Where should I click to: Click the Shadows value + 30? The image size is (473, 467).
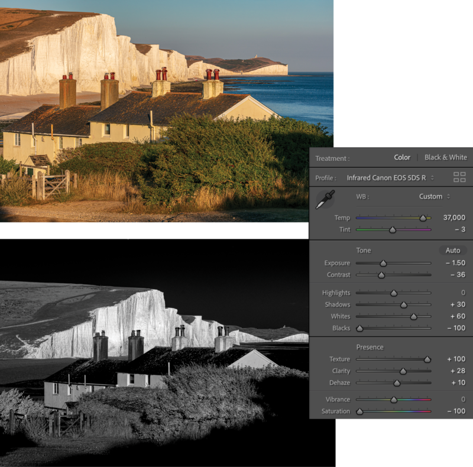458,304
